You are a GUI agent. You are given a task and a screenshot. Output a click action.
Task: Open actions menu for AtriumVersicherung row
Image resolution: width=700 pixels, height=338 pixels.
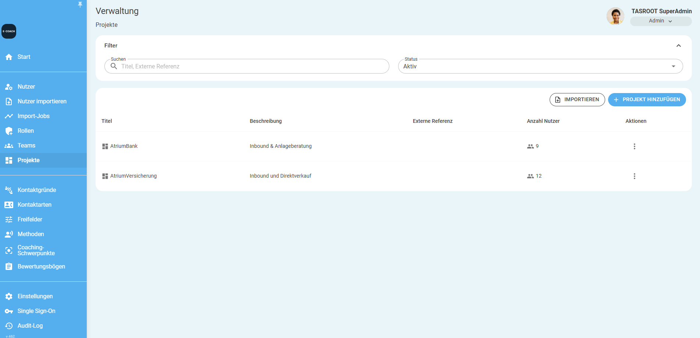(x=634, y=176)
